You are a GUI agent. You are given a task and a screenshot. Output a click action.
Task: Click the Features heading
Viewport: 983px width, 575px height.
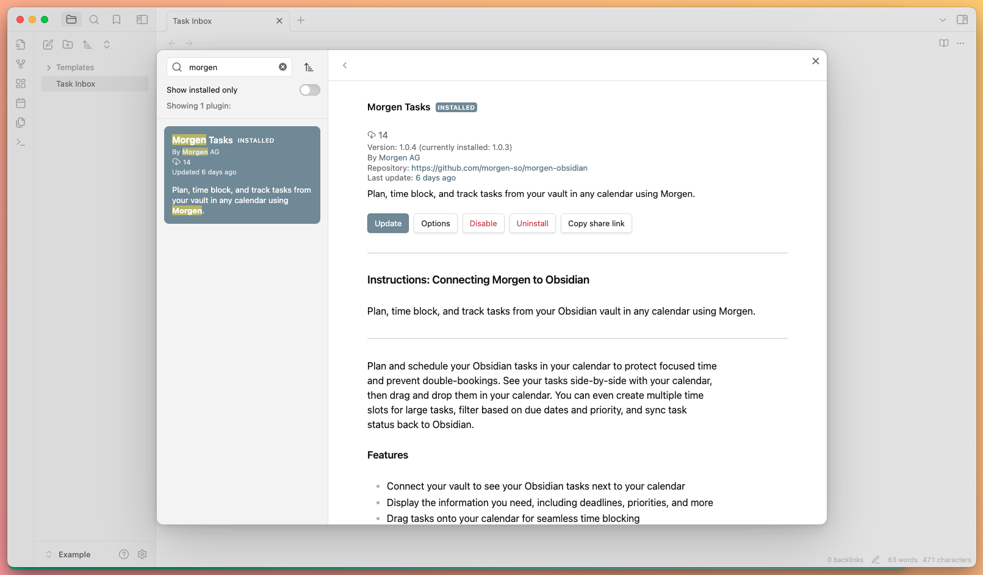[x=387, y=455]
